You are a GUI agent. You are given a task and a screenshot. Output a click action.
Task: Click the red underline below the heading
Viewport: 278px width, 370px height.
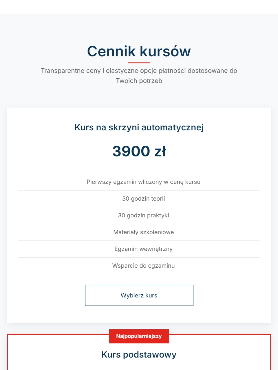click(x=139, y=62)
